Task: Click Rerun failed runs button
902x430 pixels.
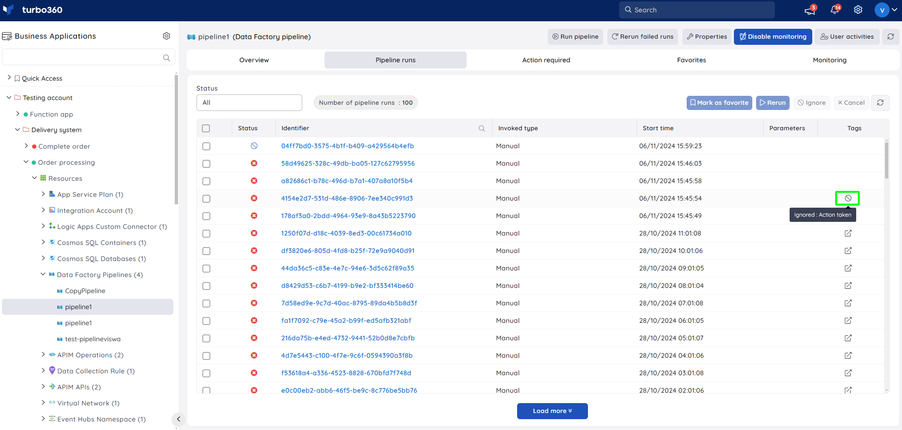Action: (x=643, y=36)
